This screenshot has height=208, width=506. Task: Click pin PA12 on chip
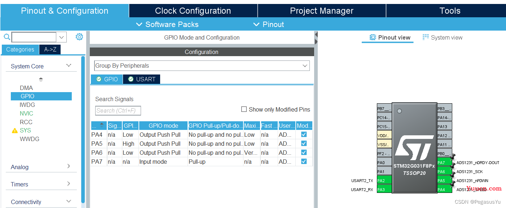tap(444, 135)
